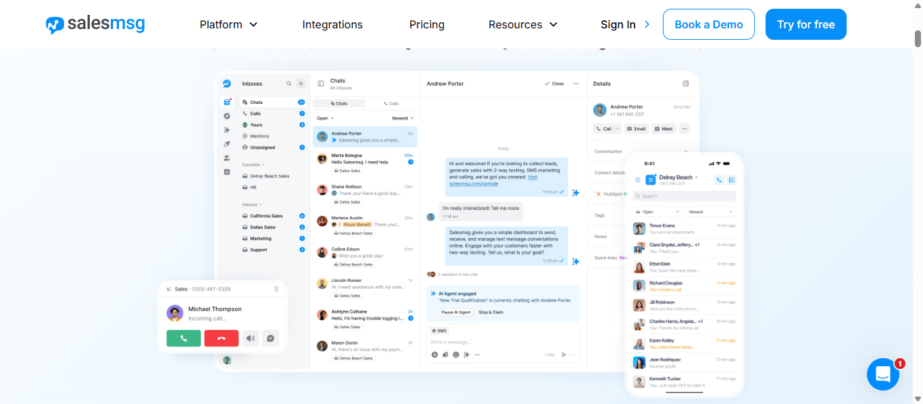Select the Shane Rollison conversation
923x404 pixels.
coord(365,194)
